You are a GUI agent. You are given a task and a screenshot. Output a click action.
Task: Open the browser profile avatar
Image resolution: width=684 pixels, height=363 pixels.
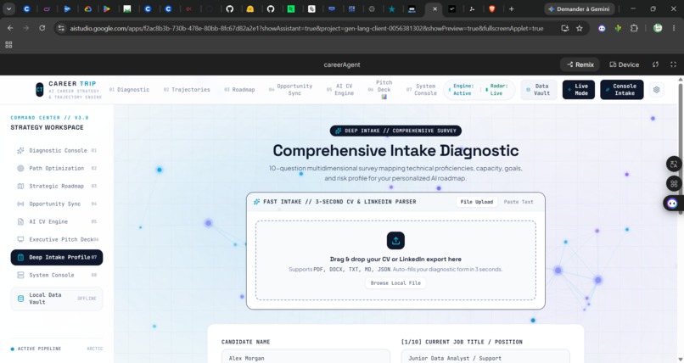pos(658,28)
